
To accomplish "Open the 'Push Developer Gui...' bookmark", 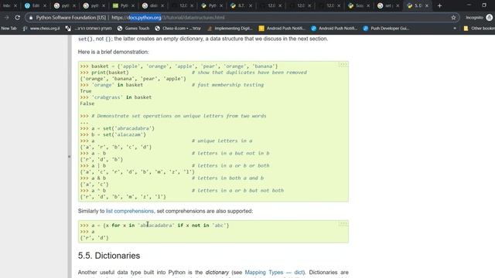I will coord(386,29).
